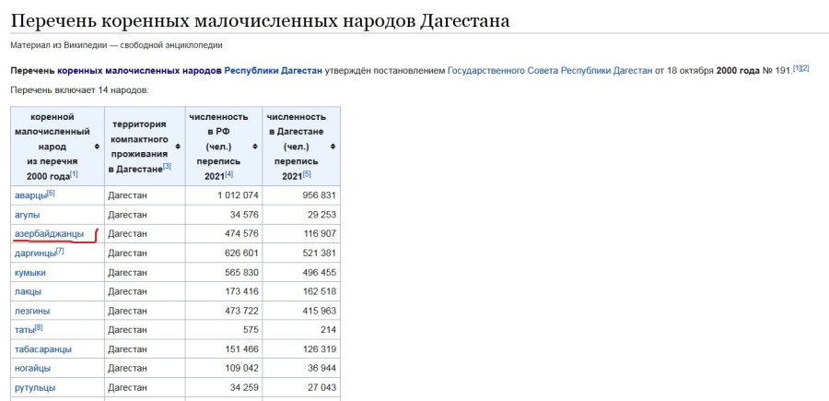This screenshot has height=401, width=829.
Task: Select the value 473 722 cell
Action: coord(224,311)
